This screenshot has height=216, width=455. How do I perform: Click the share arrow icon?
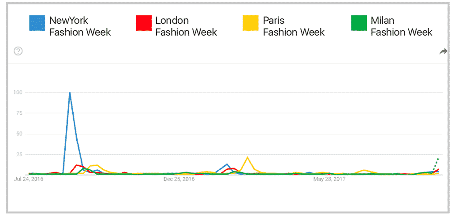coord(443,51)
